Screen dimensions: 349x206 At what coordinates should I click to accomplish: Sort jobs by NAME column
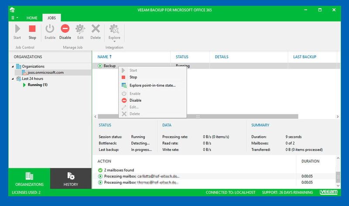[105, 57]
